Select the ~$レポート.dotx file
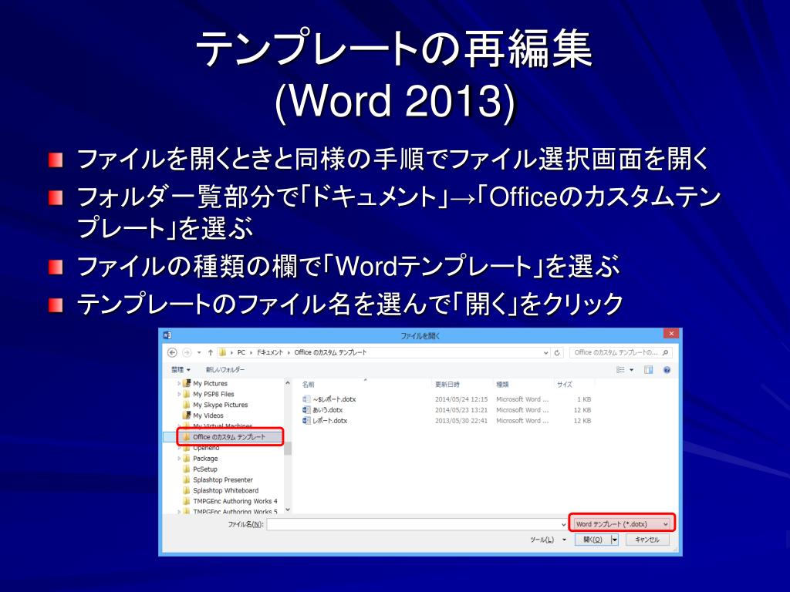 (334, 399)
